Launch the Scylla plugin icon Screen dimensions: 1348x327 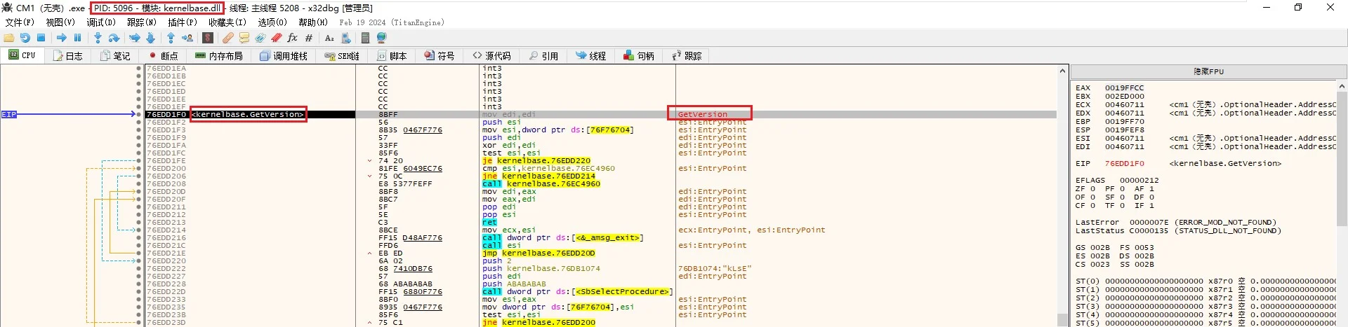click(208, 38)
